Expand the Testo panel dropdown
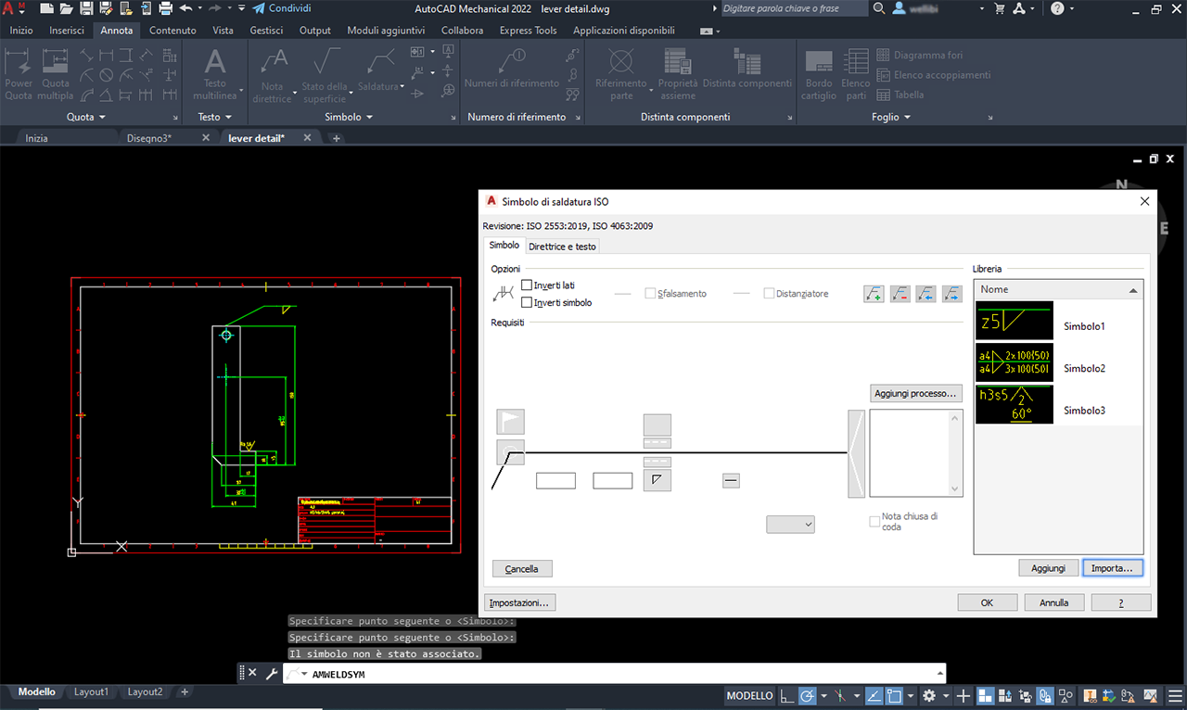 [214, 117]
